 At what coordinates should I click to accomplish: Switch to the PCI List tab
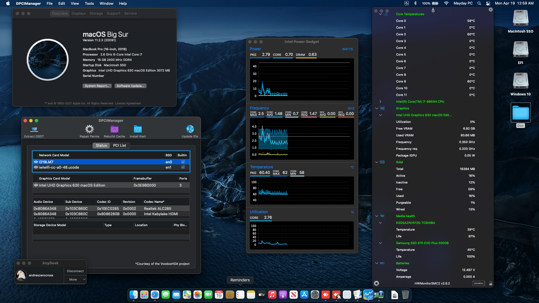(120, 145)
